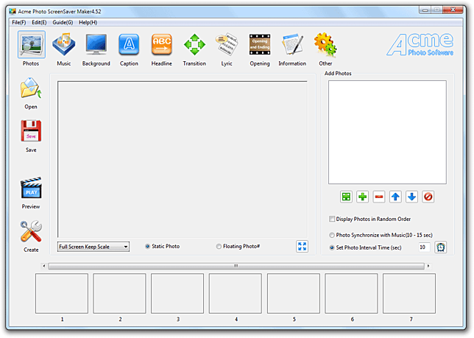Open the Music section
The image size is (474, 338).
click(64, 45)
